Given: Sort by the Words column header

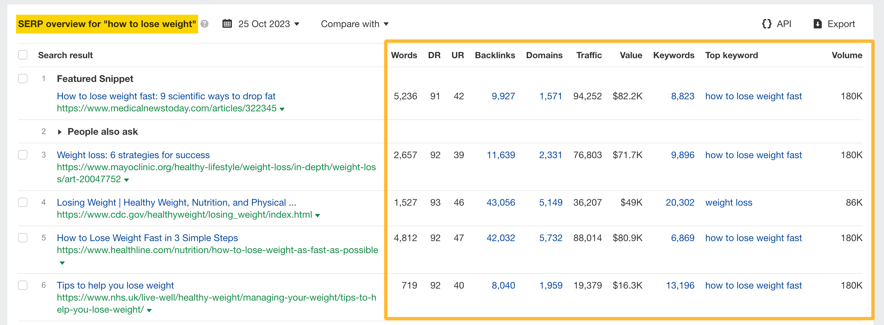Looking at the screenshot, I should tap(404, 55).
